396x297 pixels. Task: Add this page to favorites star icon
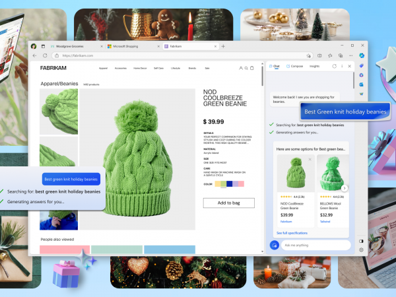[x=308, y=55]
